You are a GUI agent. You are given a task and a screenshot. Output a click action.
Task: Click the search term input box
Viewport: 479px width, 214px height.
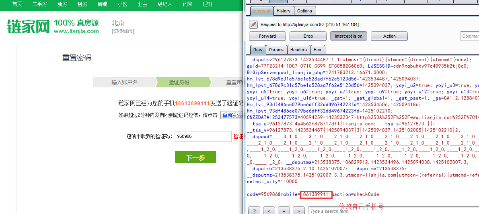coord(393,211)
